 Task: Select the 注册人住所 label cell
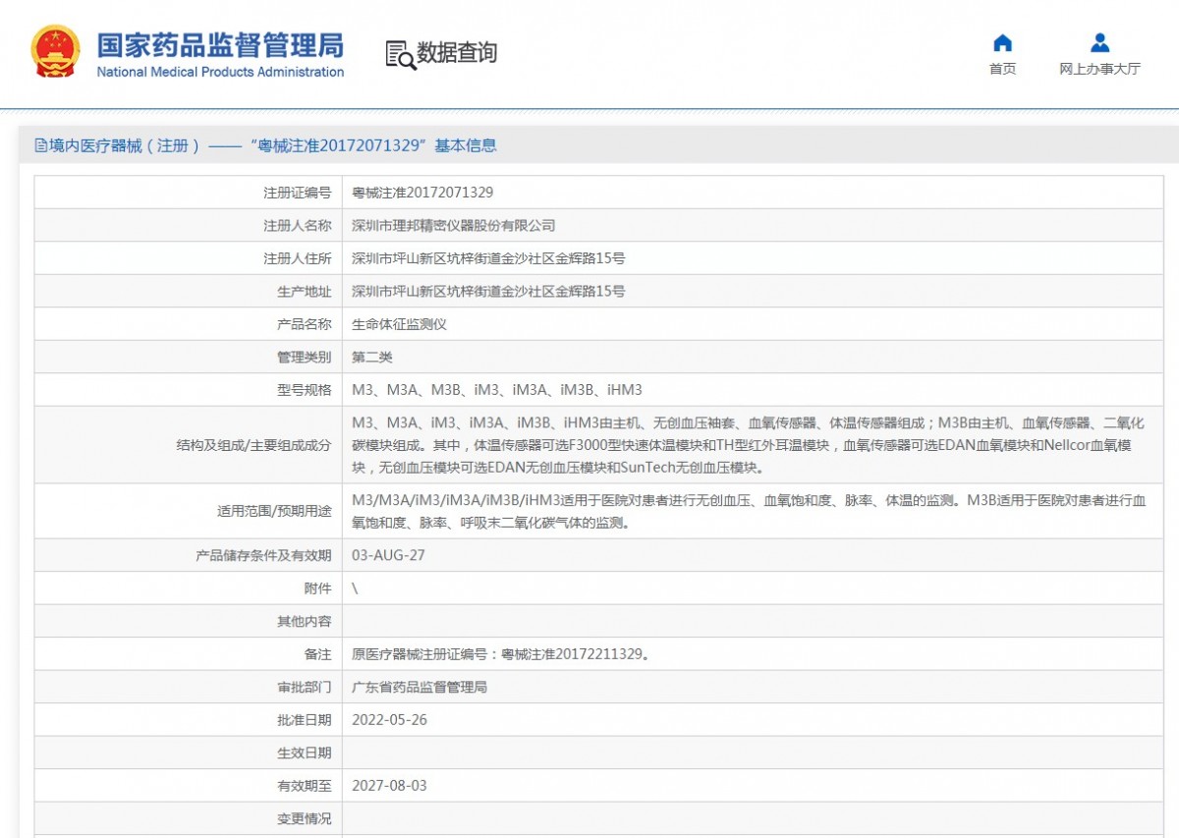click(189, 258)
